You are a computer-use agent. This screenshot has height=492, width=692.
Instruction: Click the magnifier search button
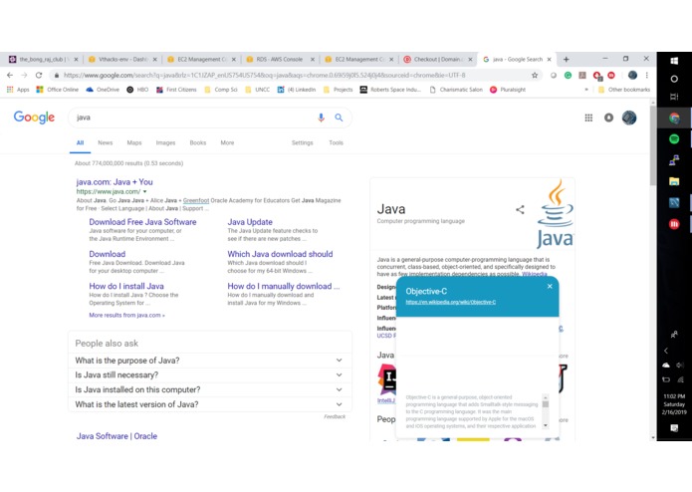pyautogui.click(x=339, y=118)
